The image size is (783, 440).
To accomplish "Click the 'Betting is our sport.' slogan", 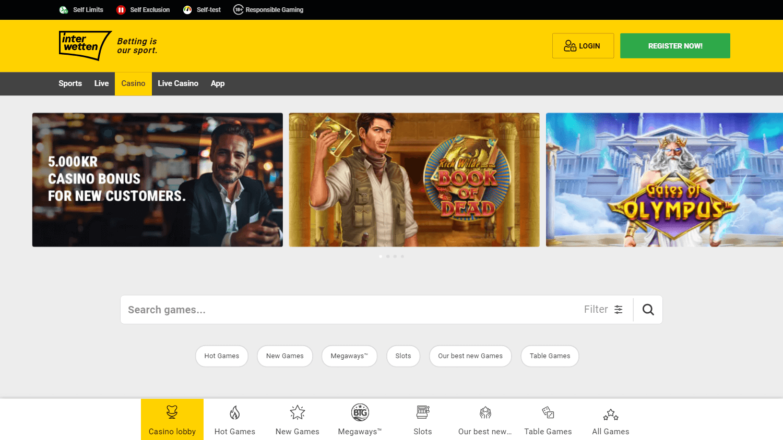I will [137, 46].
